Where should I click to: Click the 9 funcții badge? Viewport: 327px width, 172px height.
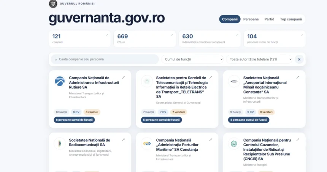(x=236, y=112)
